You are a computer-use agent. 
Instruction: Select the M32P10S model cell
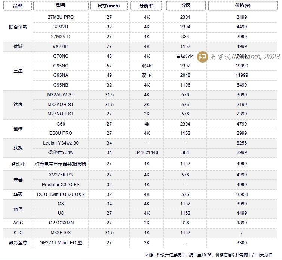[61, 233]
